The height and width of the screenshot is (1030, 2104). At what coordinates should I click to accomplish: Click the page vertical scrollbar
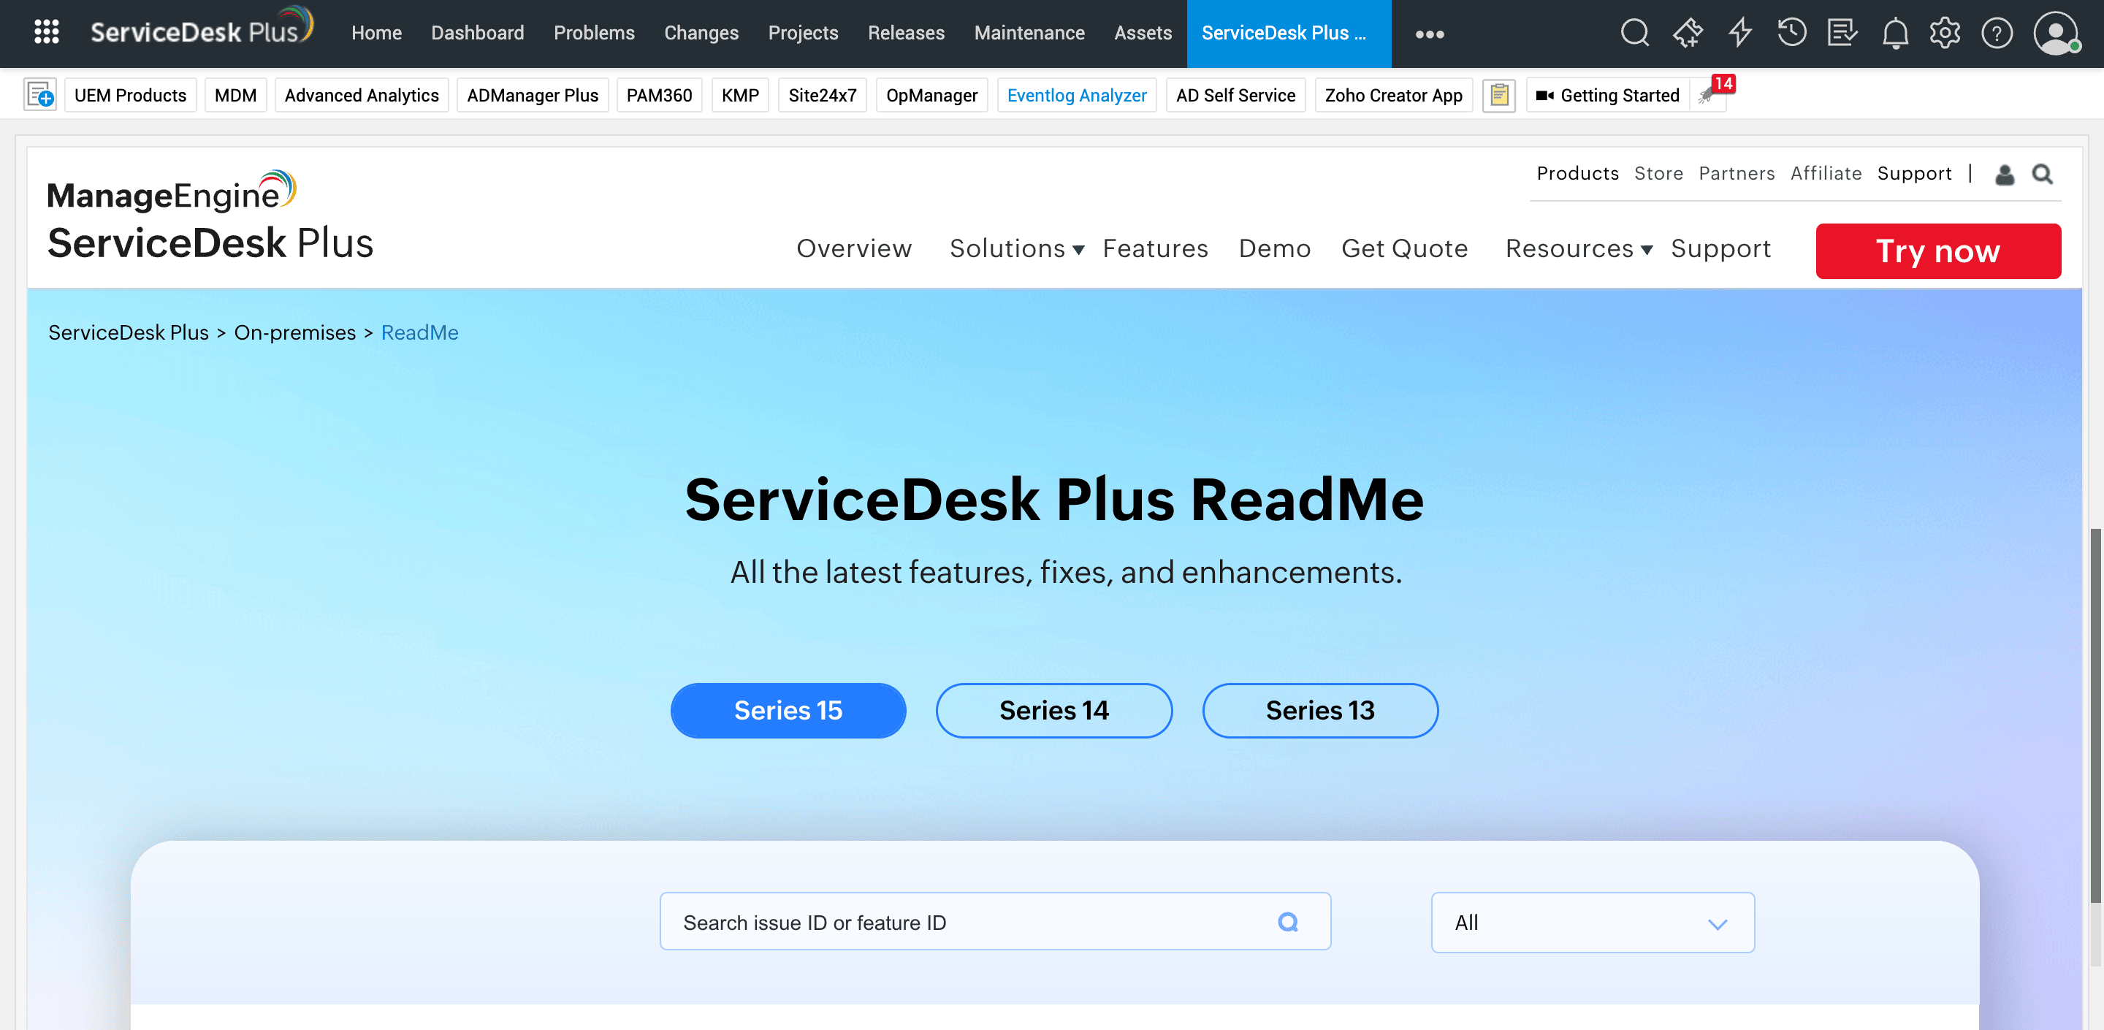2096,714
